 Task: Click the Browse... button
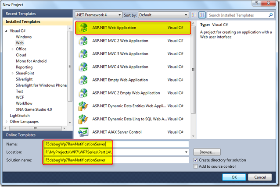(x=207, y=152)
